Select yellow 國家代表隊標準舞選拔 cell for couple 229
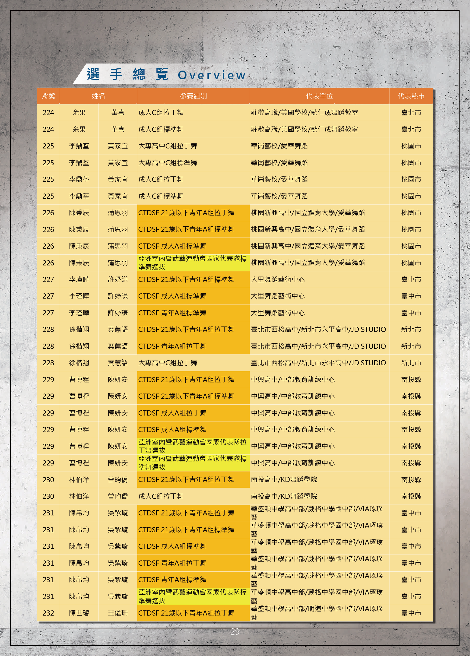 pyautogui.click(x=193, y=463)
